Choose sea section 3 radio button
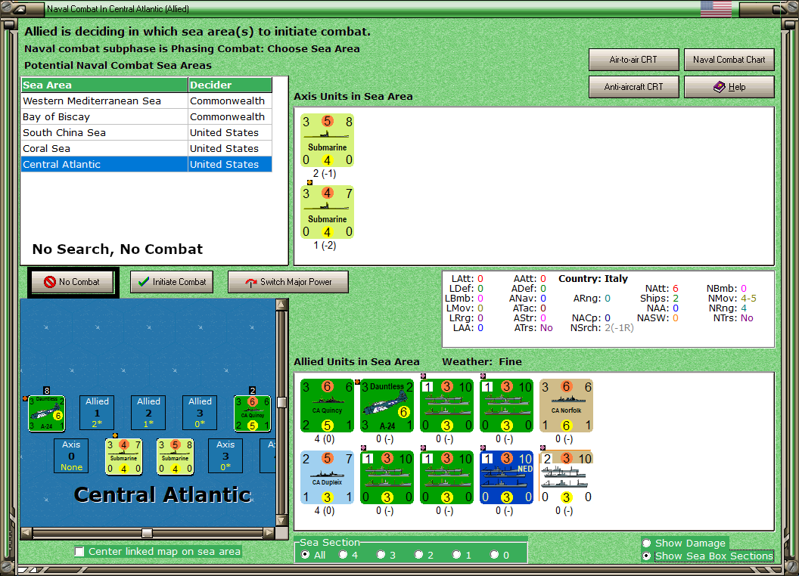 [381, 555]
